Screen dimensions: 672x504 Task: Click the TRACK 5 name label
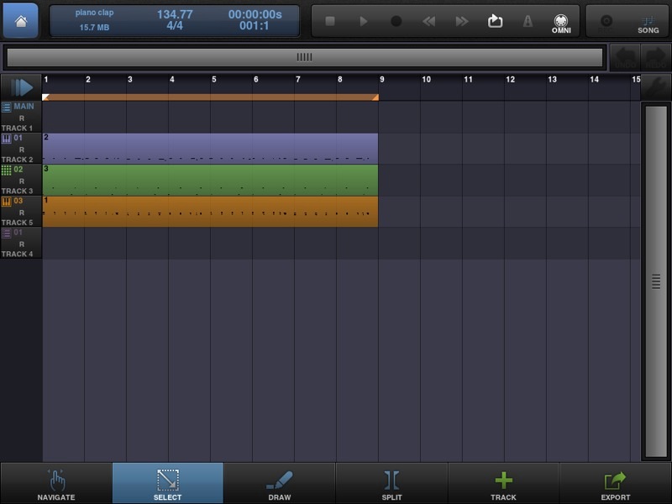coord(17,223)
